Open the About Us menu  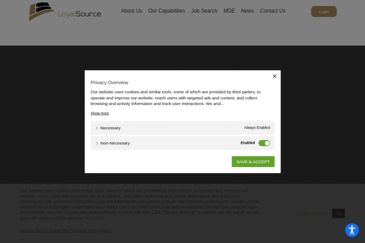pyautogui.click(x=131, y=11)
